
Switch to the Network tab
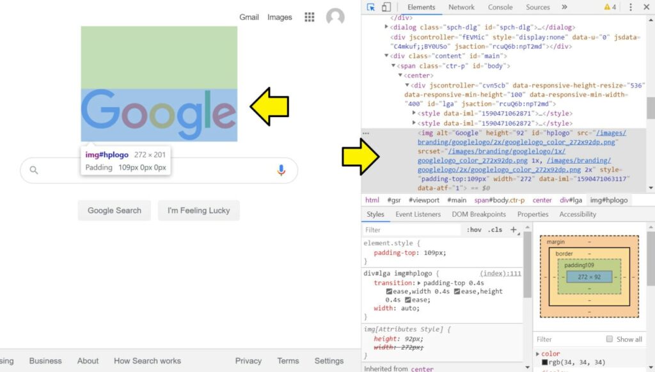pyautogui.click(x=461, y=7)
